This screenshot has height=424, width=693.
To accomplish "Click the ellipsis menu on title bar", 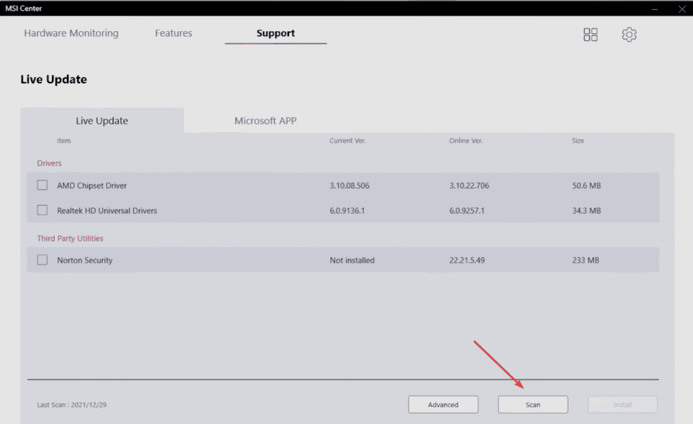I will tap(653, 8).
